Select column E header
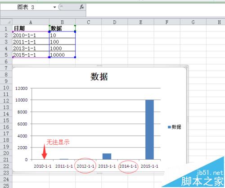225x188 pixels. 141,22
